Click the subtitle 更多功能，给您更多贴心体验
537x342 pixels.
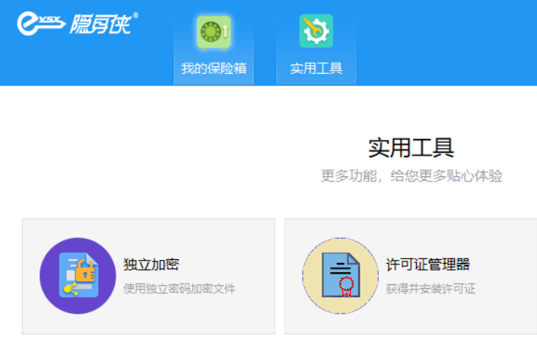pos(411,176)
